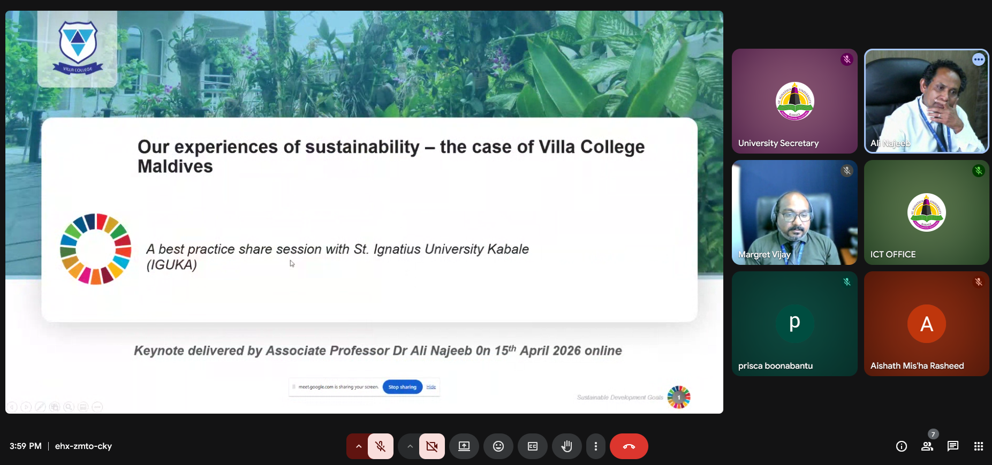
Task: Toggle closed captions
Action: tap(533, 446)
